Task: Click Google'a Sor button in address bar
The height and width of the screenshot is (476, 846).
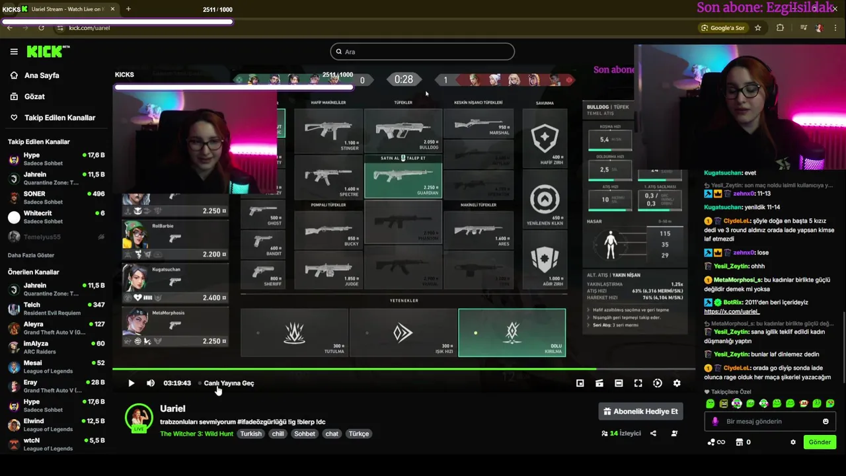Action: click(x=722, y=28)
